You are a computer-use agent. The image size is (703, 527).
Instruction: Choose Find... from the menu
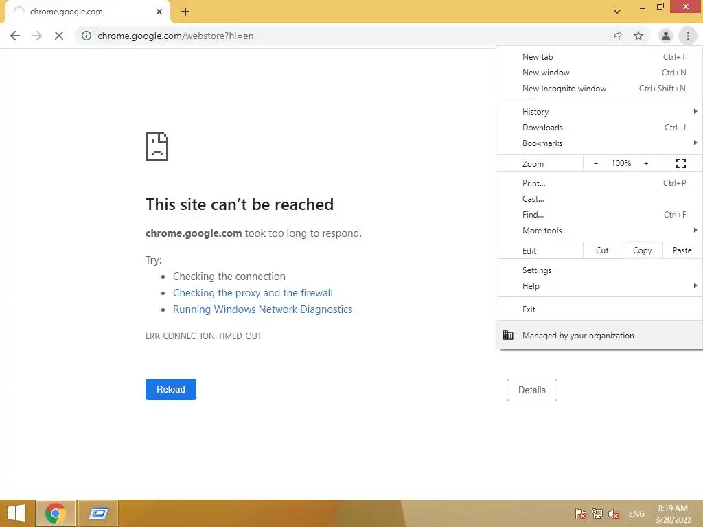pos(599,214)
